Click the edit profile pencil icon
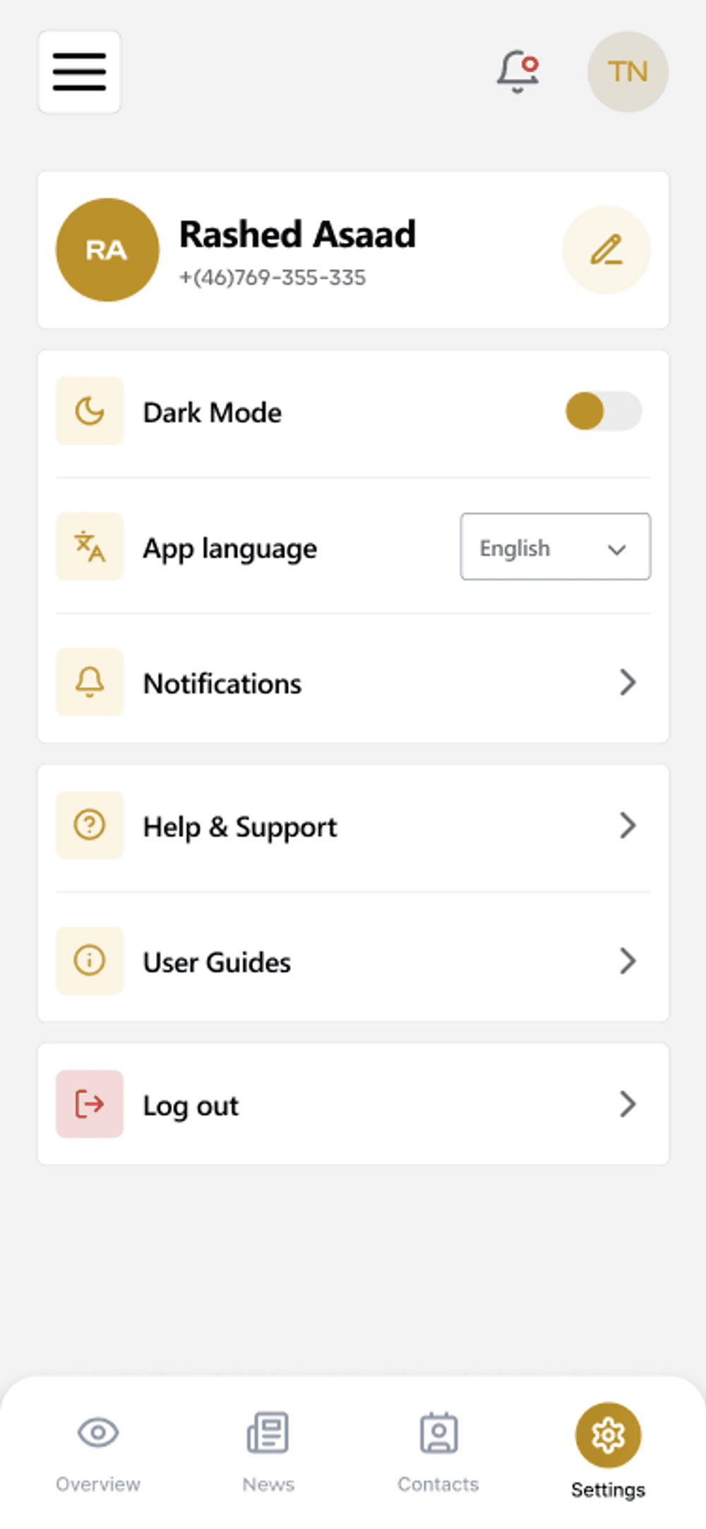The height and width of the screenshot is (1529, 706). pos(606,250)
